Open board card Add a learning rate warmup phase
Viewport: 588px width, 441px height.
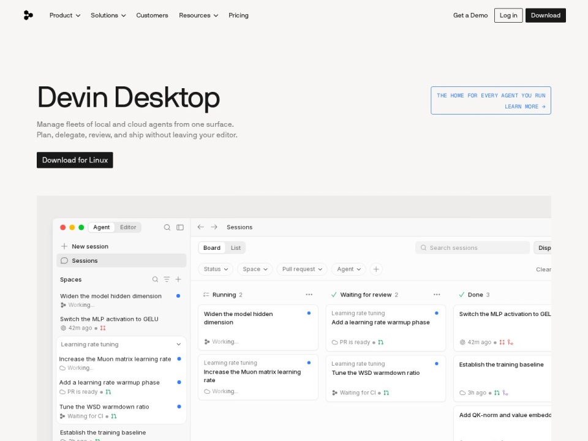pyautogui.click(x=386, y=328)
